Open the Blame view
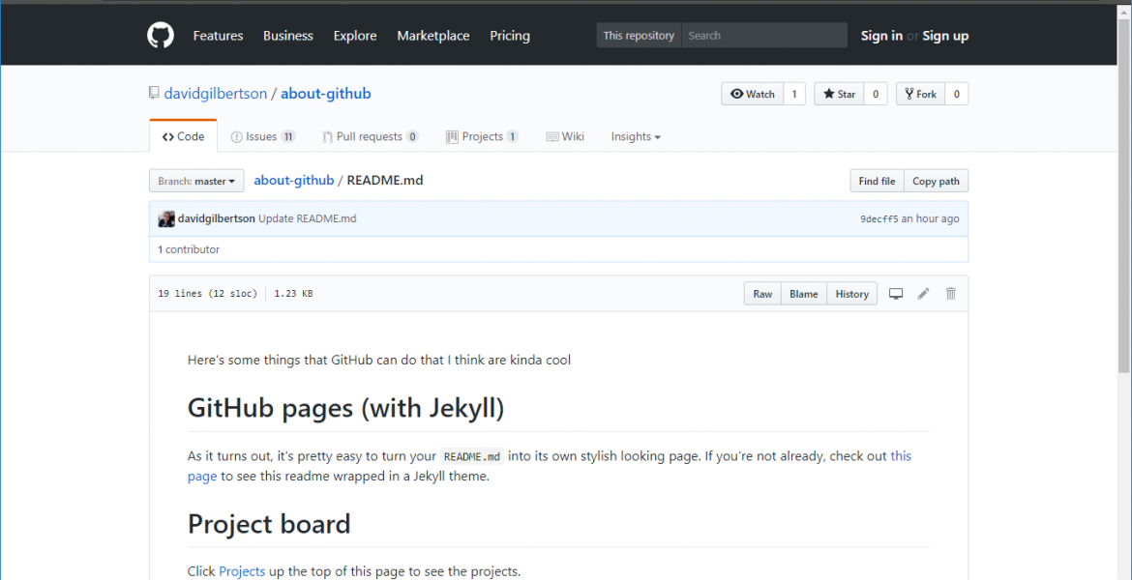 [803, 294]
